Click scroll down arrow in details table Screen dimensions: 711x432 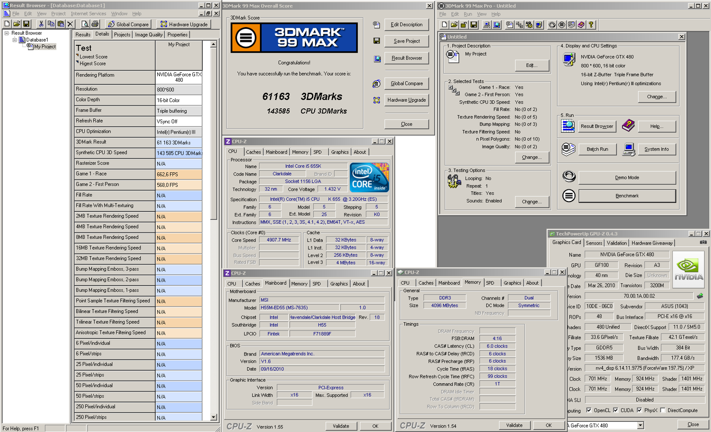[214, 417]
